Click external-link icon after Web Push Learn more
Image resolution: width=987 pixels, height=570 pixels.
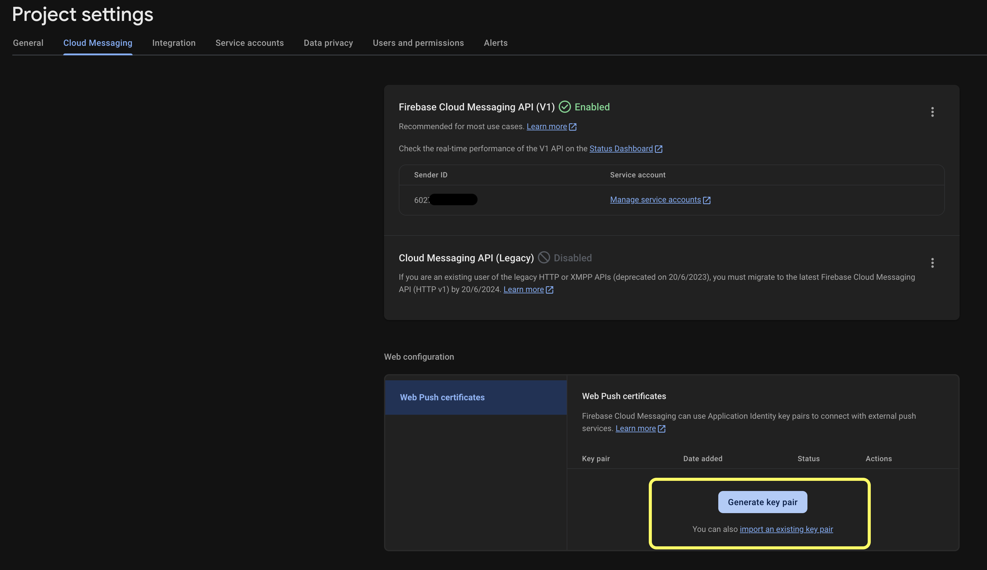tap(662, 429)
